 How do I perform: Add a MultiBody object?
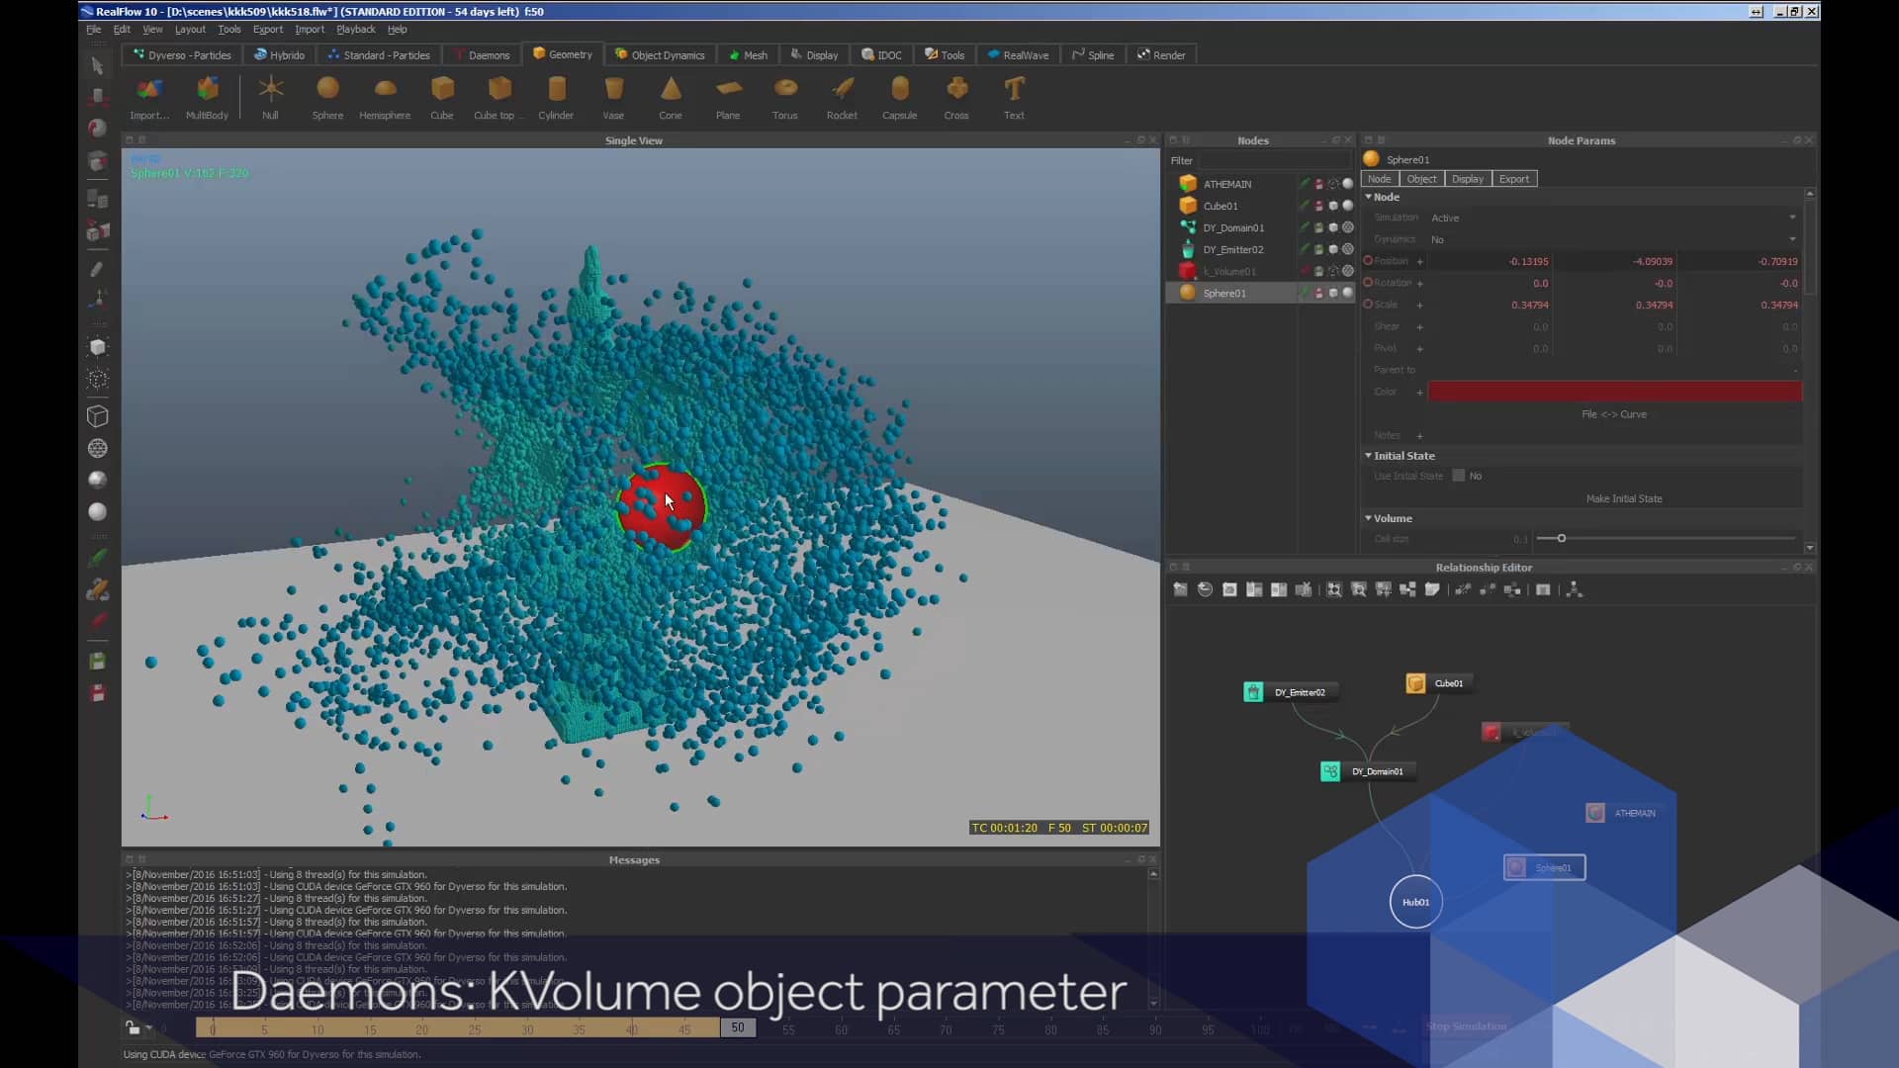(x=207, y=98)
